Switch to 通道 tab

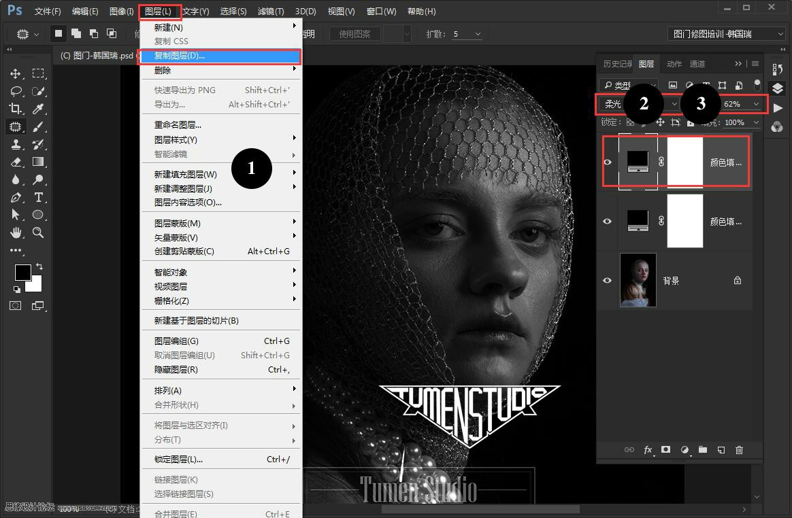click(697, 64)
